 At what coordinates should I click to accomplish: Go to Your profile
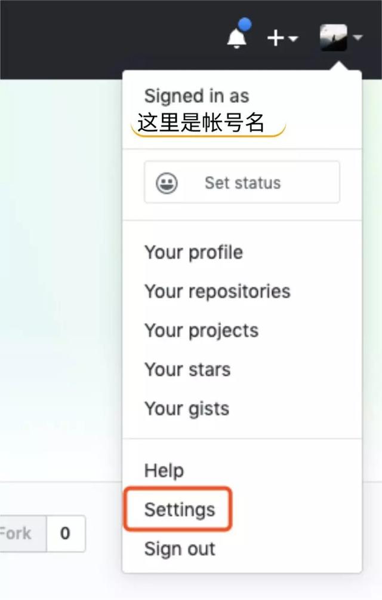click(x=193, y=253)
